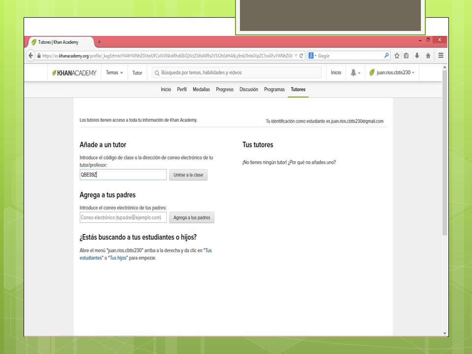The image size is (472, 354).
Task: Click the Agrega a tus padres button
Action: [x=192, y=218]
